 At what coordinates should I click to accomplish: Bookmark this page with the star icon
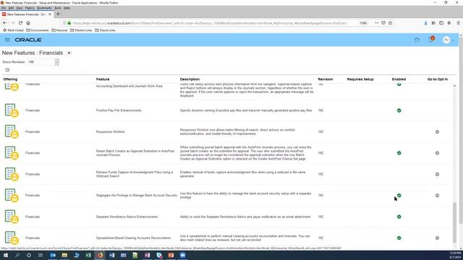pos(390,22)
